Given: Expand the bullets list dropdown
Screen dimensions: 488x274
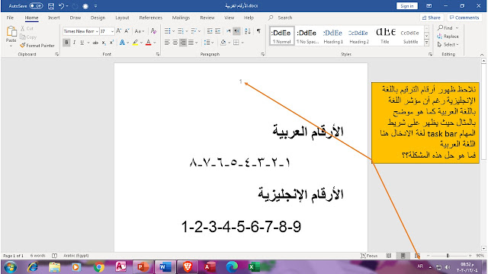Looking at the screenshot, I should pyautogui.click(x=173, y=31).
